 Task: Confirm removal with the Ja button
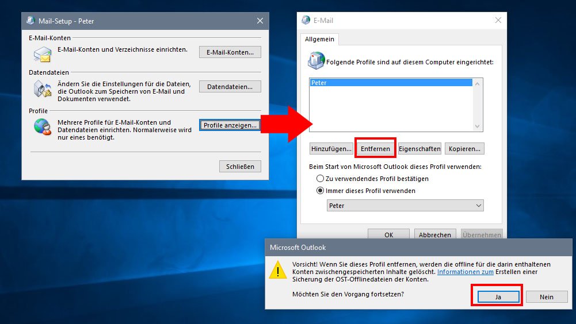(497, 296)
